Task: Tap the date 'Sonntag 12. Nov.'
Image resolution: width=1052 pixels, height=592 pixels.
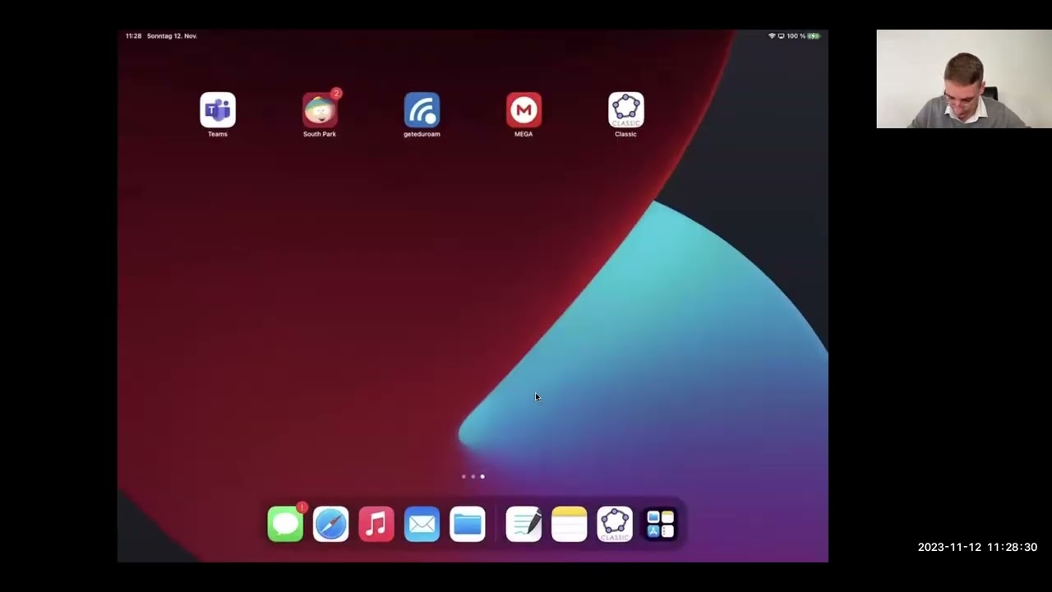Action: (x=172, y=36)
